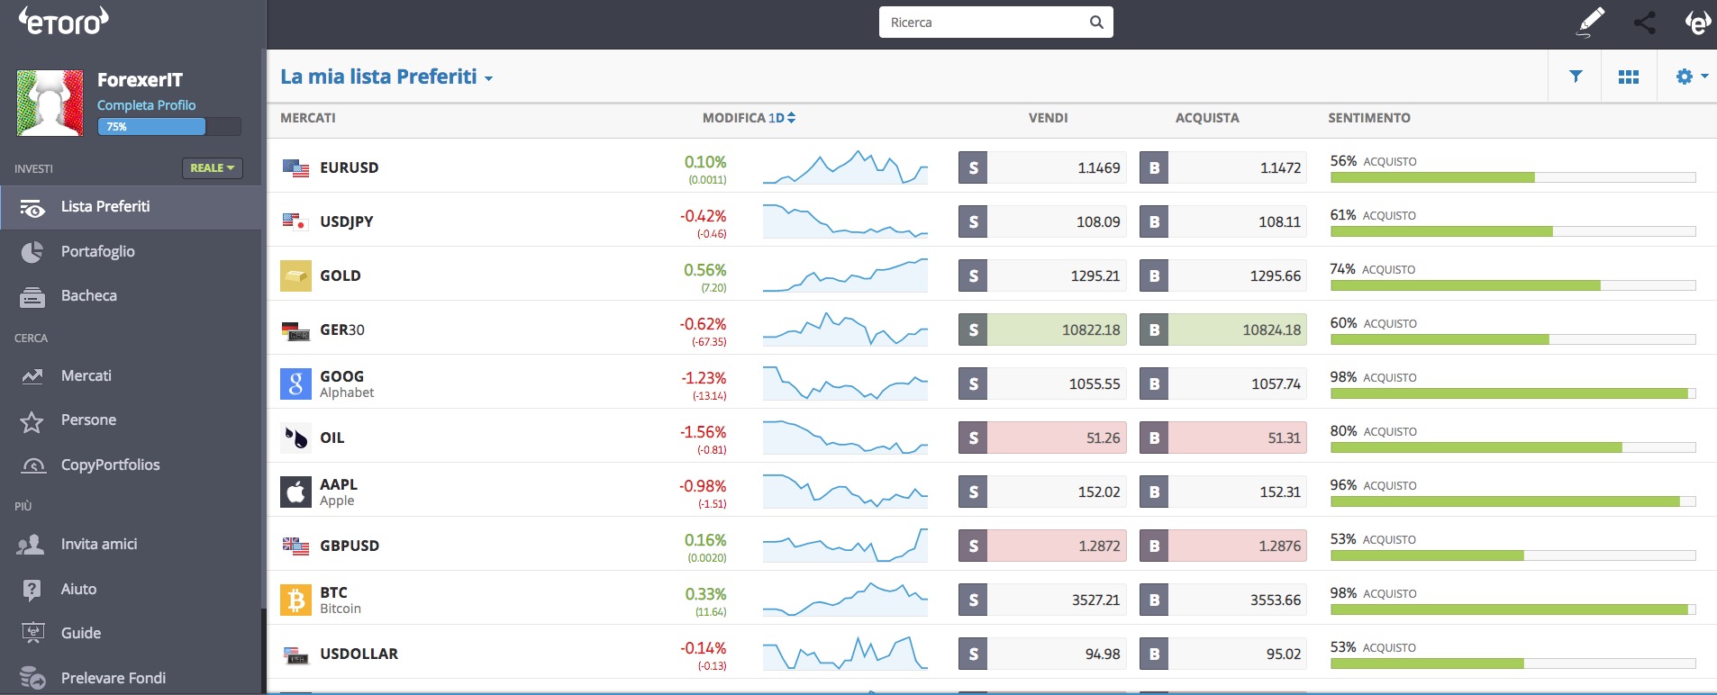The width and height of the screenshot is (1717, 695).
Task: Click the share icon in header
Action: pos(1645,23)
